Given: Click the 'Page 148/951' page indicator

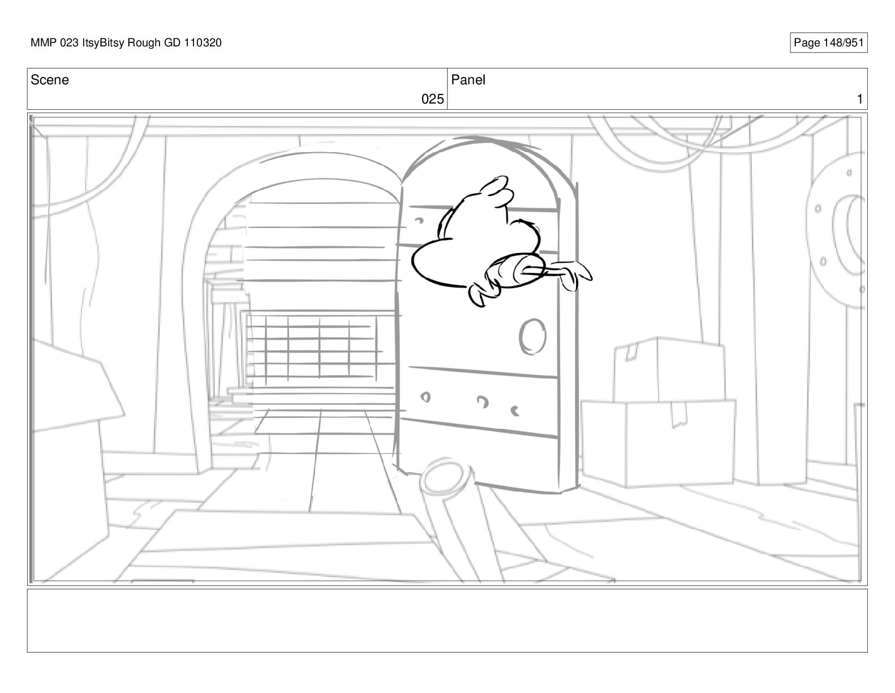Looking at the screenshot, I should (828, 42).
